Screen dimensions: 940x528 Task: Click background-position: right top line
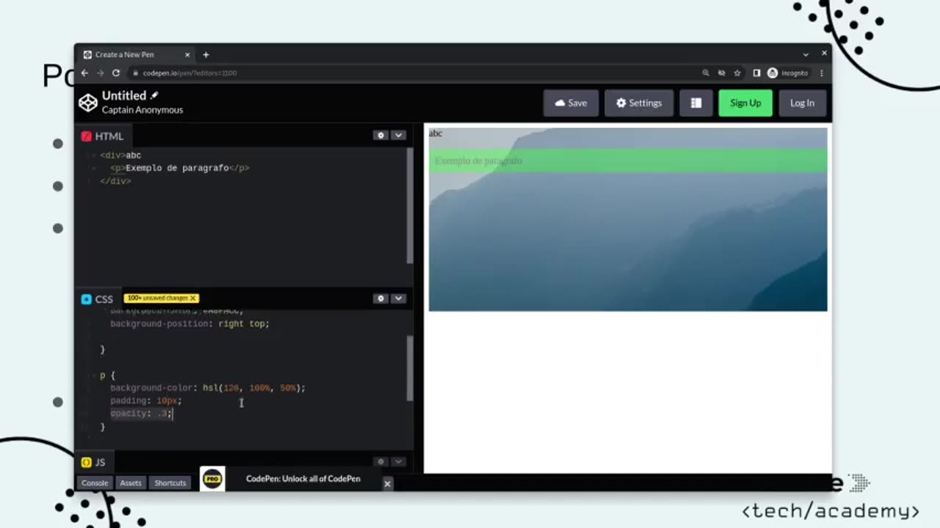point(189,323)
